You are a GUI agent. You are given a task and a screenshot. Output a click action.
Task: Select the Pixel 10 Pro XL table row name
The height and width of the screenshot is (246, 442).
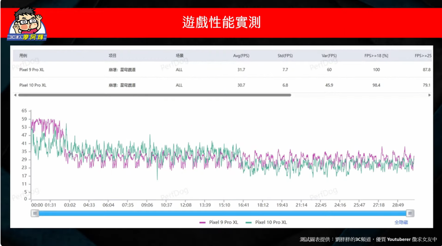(x=33, y=85)
